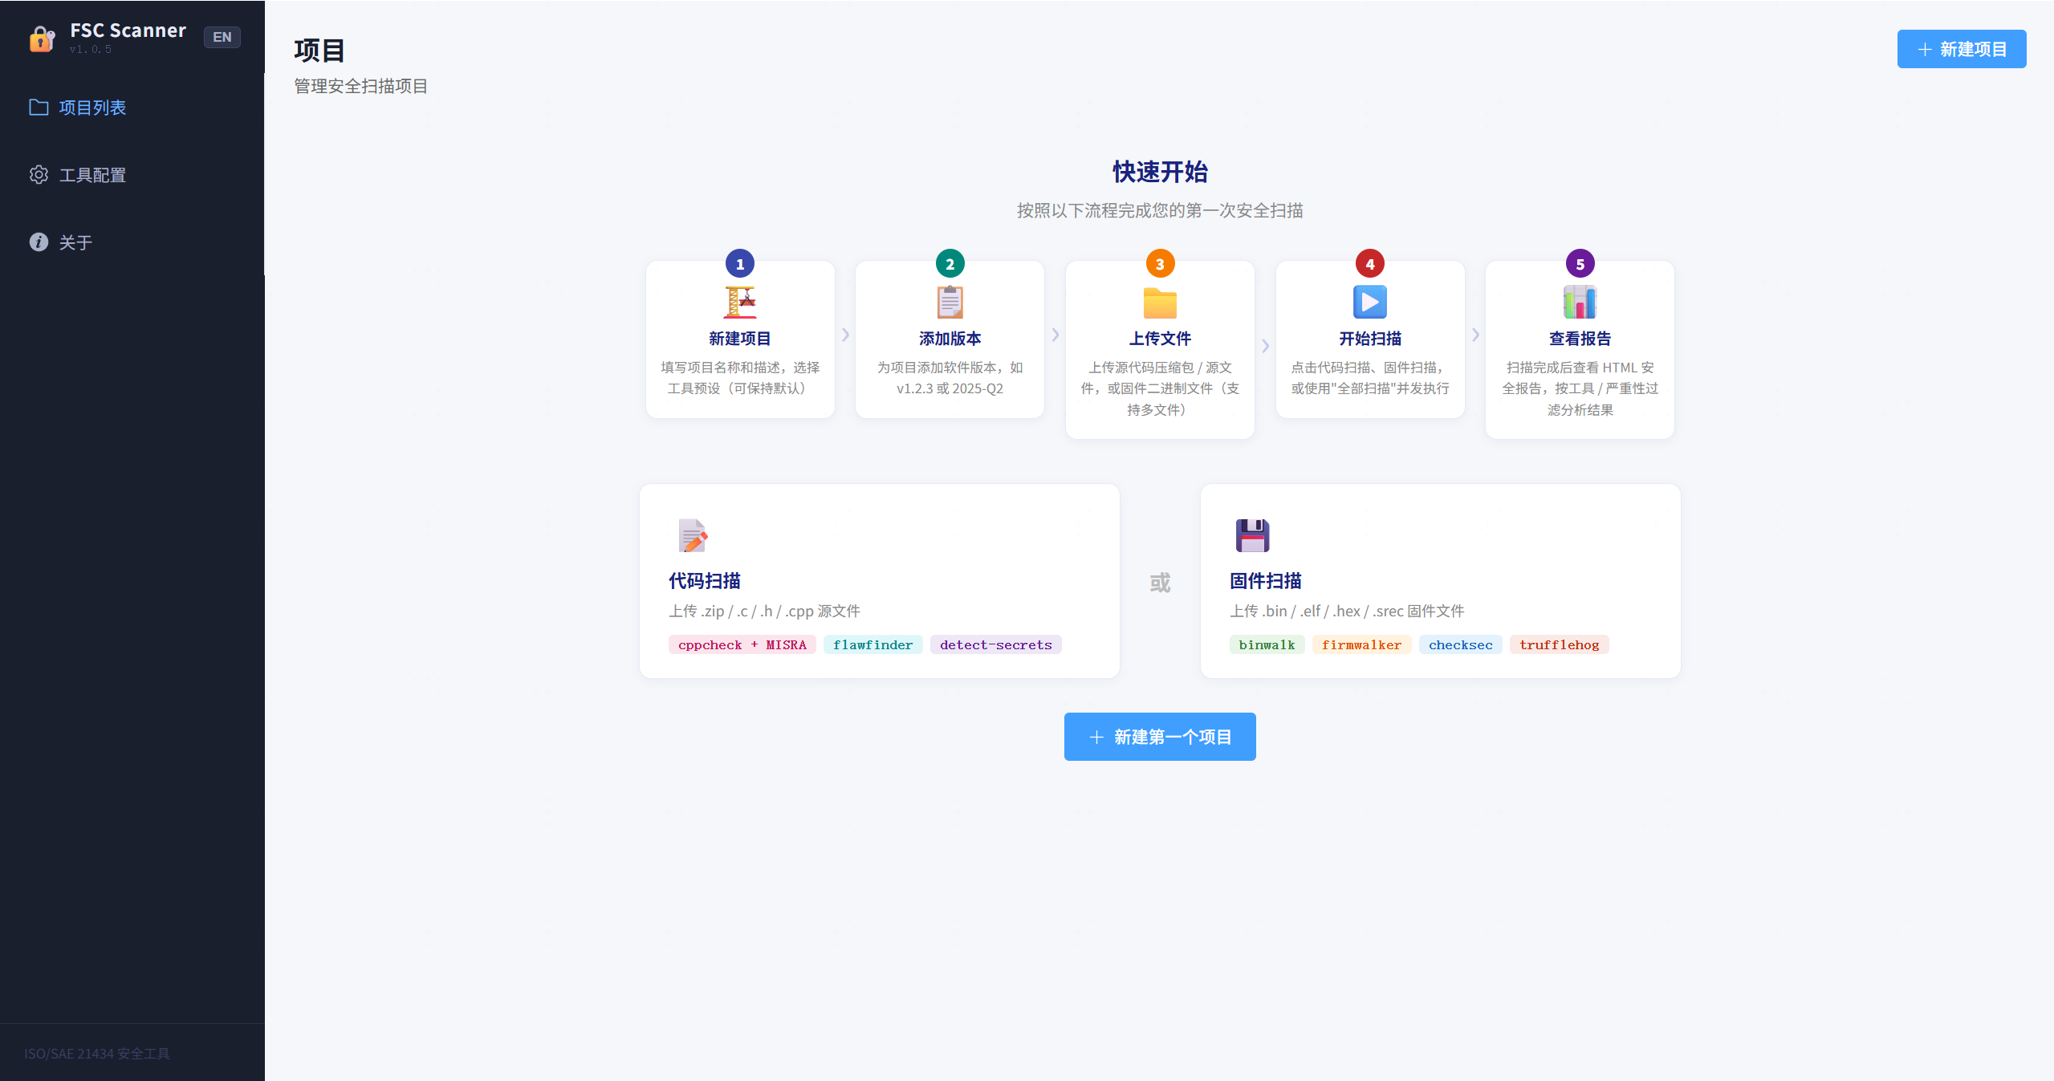Click step number 5 badge
Screen dimensions: 2054x1081
[x=1580, y=263]
